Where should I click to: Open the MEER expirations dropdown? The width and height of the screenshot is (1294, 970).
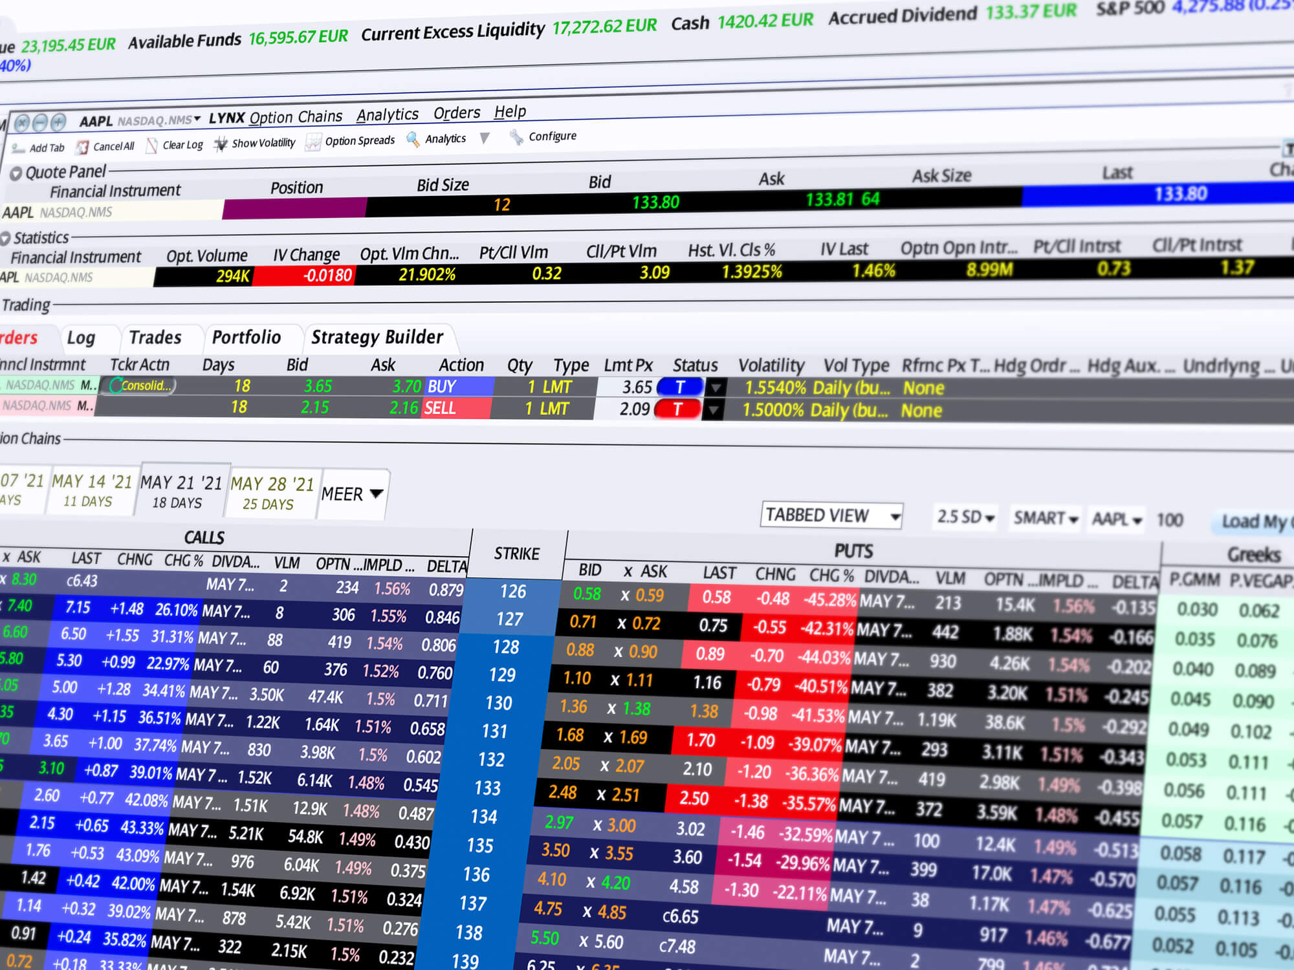click(352, 495)
